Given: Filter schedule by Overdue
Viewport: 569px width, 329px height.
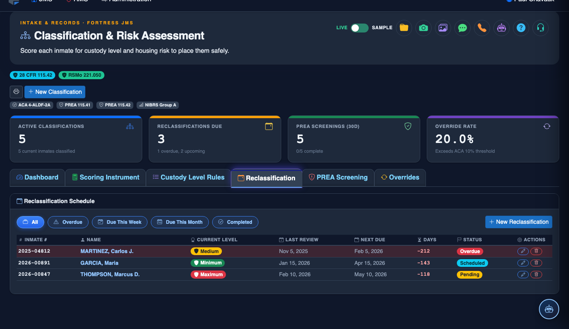Looking at the screenshot, I should 68,222.
